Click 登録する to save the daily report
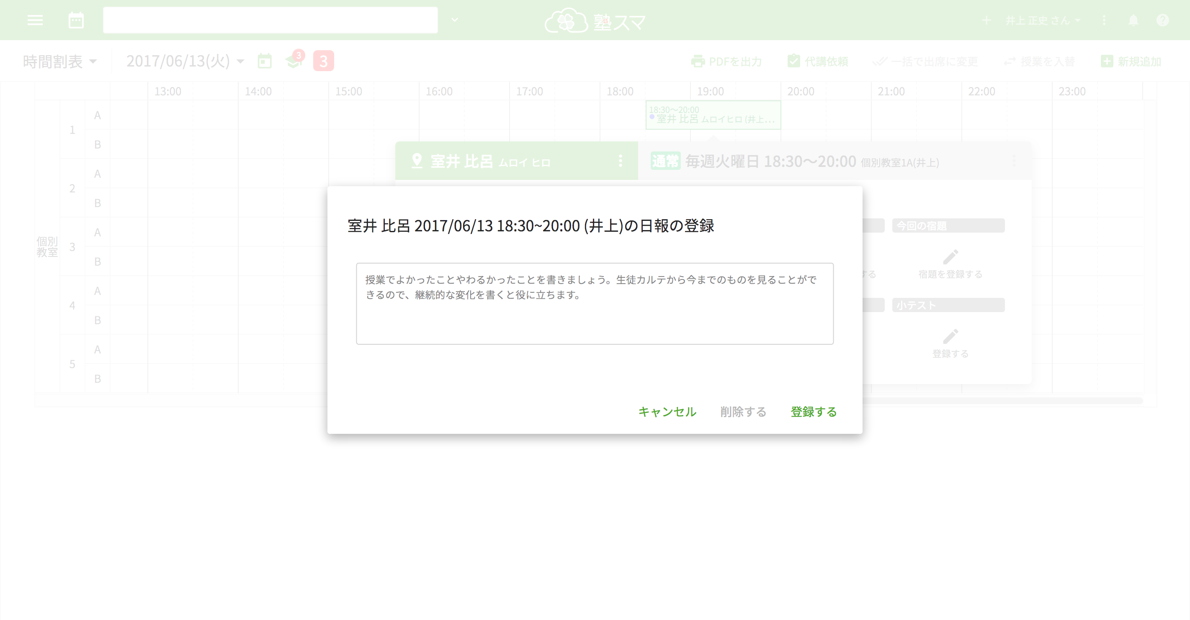Image resolution: width=1190 pixels, height=620 pixels. [x=814, y=412]
